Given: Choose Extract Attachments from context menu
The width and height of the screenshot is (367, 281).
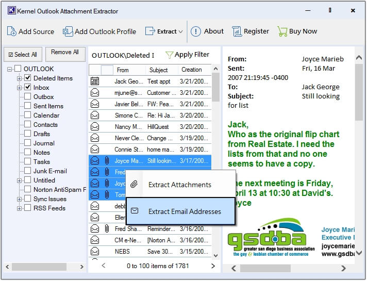Looking at the screenshot, I should pyautogui.click(x=180, y=184).
